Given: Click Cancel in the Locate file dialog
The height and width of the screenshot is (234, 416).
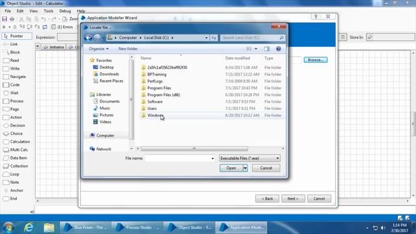Looking at the screenshot, I should [x=266, y=168].
